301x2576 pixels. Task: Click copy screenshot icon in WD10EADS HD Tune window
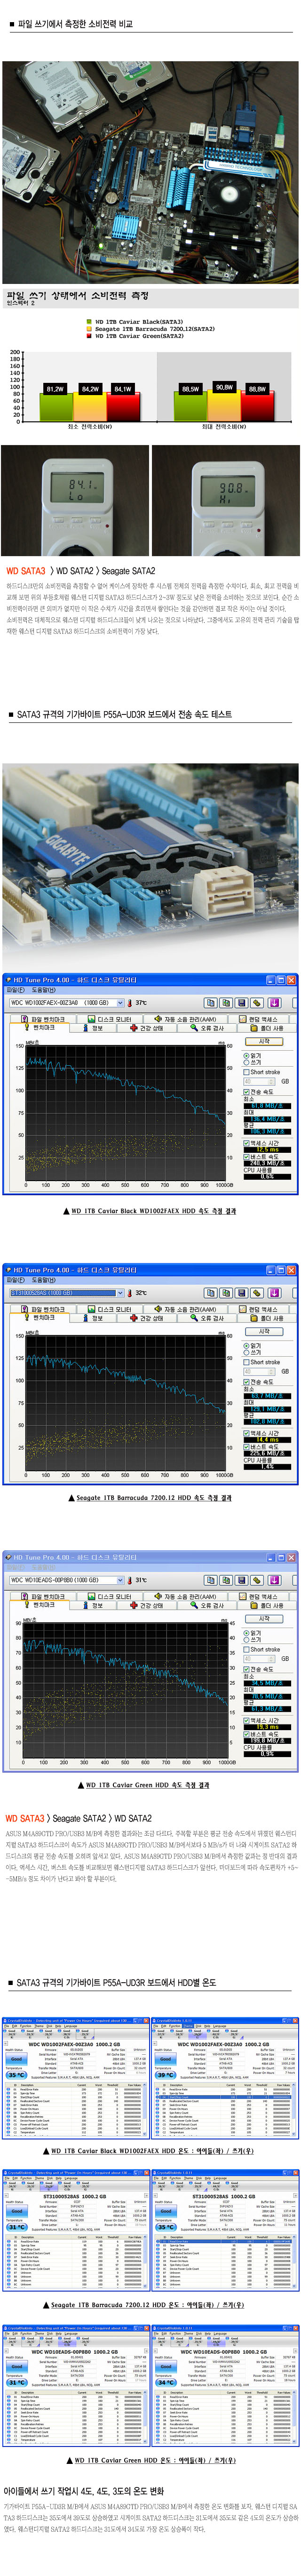[226, 1579]
